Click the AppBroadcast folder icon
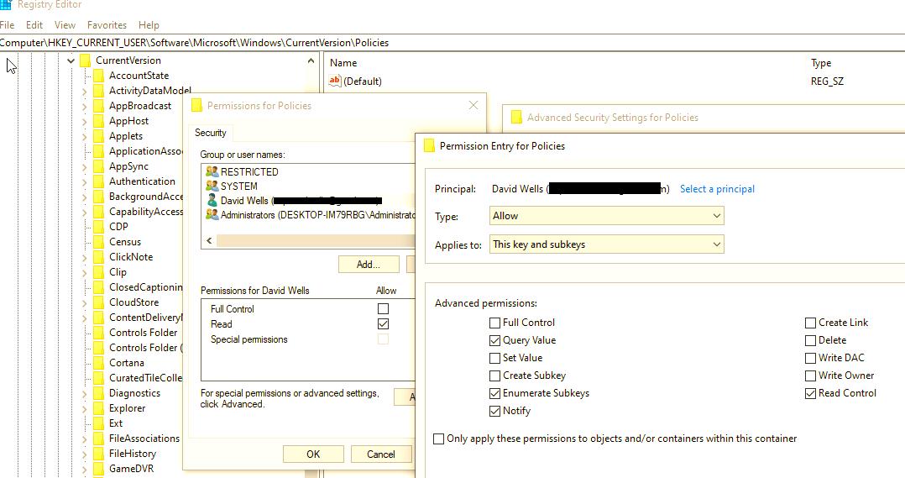 click(99, 106)
